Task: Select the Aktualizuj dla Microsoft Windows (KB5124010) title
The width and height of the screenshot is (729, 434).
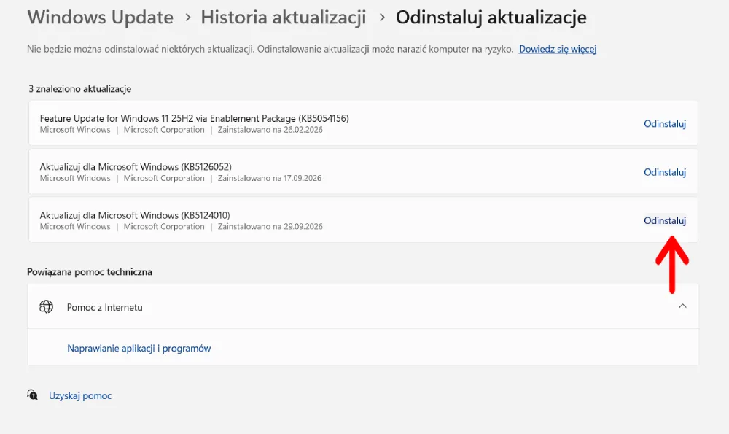Action: (x=135, y=215)
